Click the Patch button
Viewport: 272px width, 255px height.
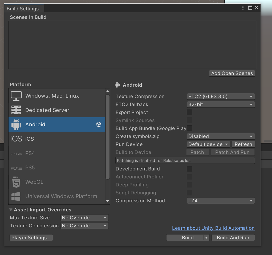click(x=197, y=152)
